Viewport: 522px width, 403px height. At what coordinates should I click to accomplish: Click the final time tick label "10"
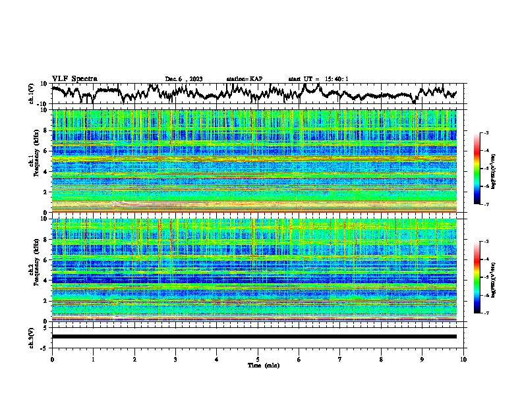pos(463,360)
